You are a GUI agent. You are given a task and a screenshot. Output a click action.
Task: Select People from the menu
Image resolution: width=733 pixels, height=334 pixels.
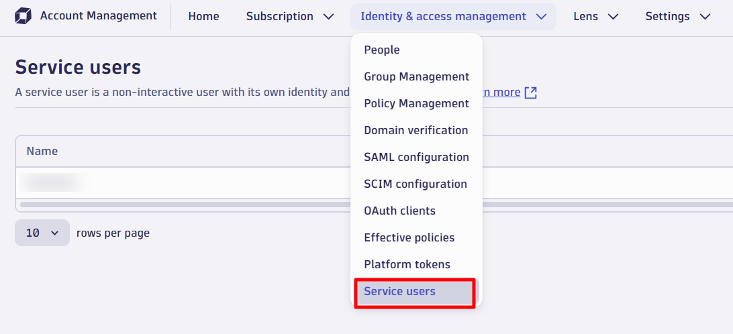[381, 50]
